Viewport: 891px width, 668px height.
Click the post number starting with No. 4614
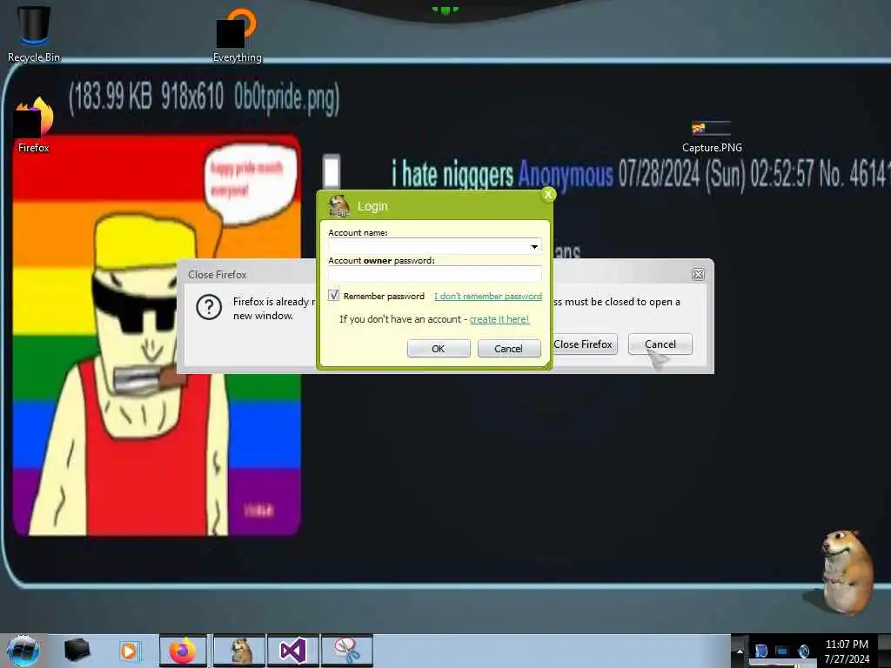coord(854,174)
